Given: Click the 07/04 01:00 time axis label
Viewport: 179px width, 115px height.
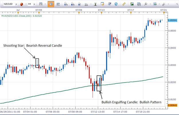Looking at the screenshot, I should [30, 112].
